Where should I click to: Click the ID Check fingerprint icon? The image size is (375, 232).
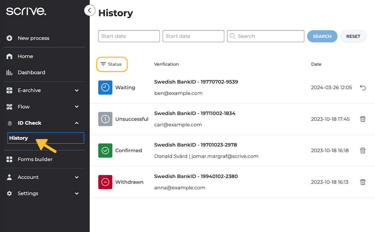(10, 123)
